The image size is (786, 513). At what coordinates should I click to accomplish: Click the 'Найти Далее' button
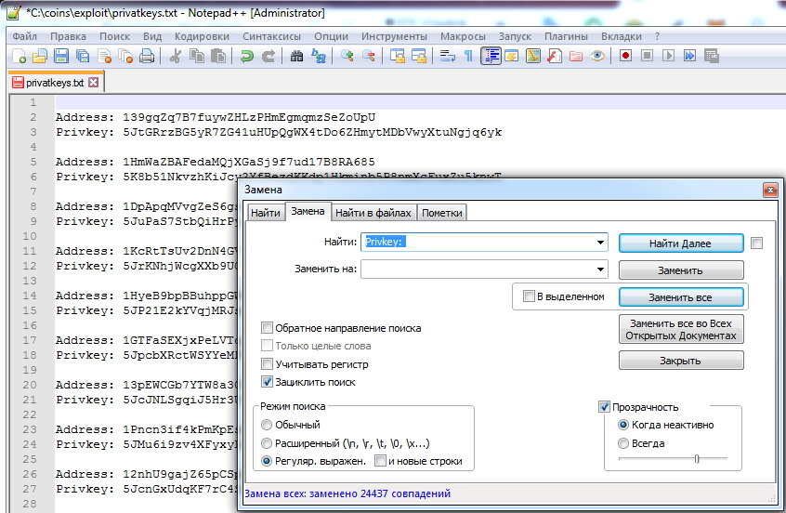click(681, 243)
